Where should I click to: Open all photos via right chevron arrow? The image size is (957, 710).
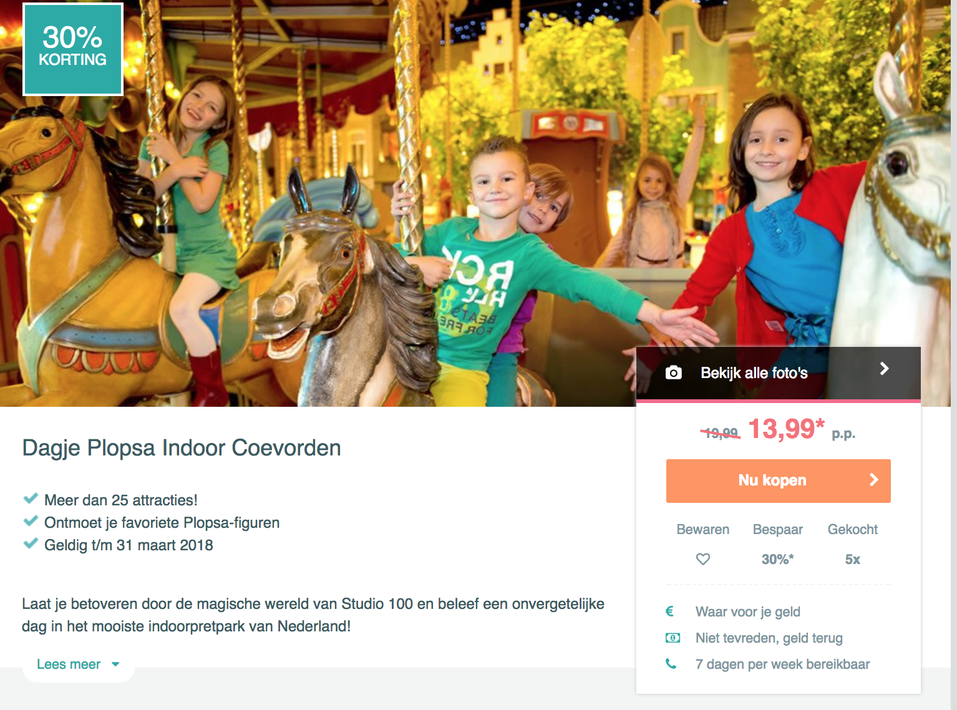(884, 369)
